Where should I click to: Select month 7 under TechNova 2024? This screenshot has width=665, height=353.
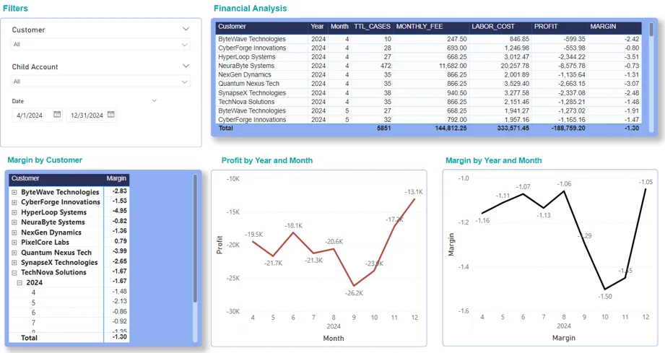33,323
